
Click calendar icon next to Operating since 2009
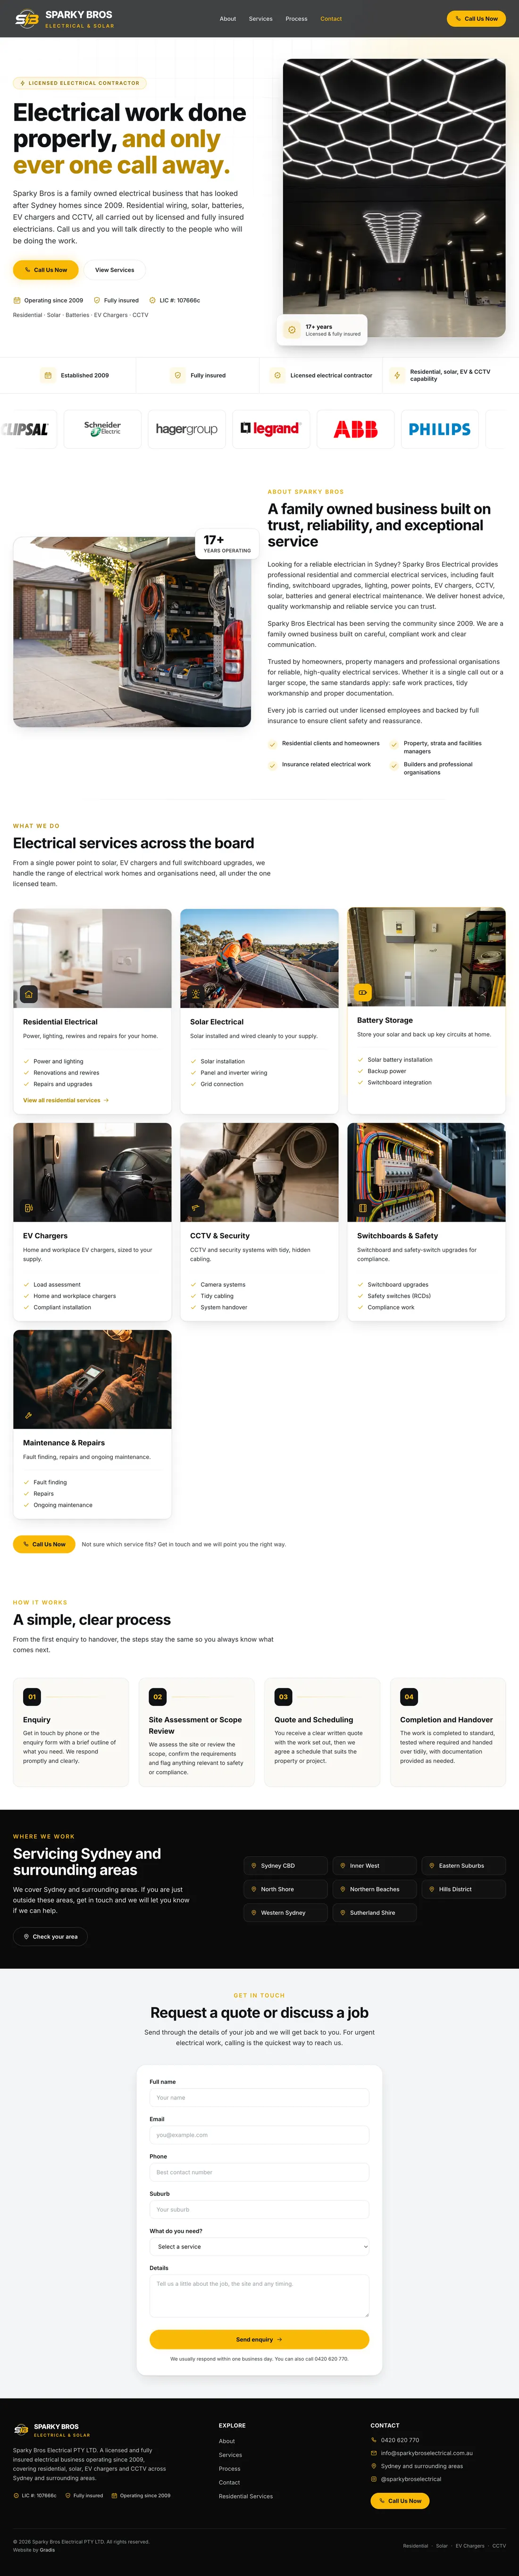point(17,300)
